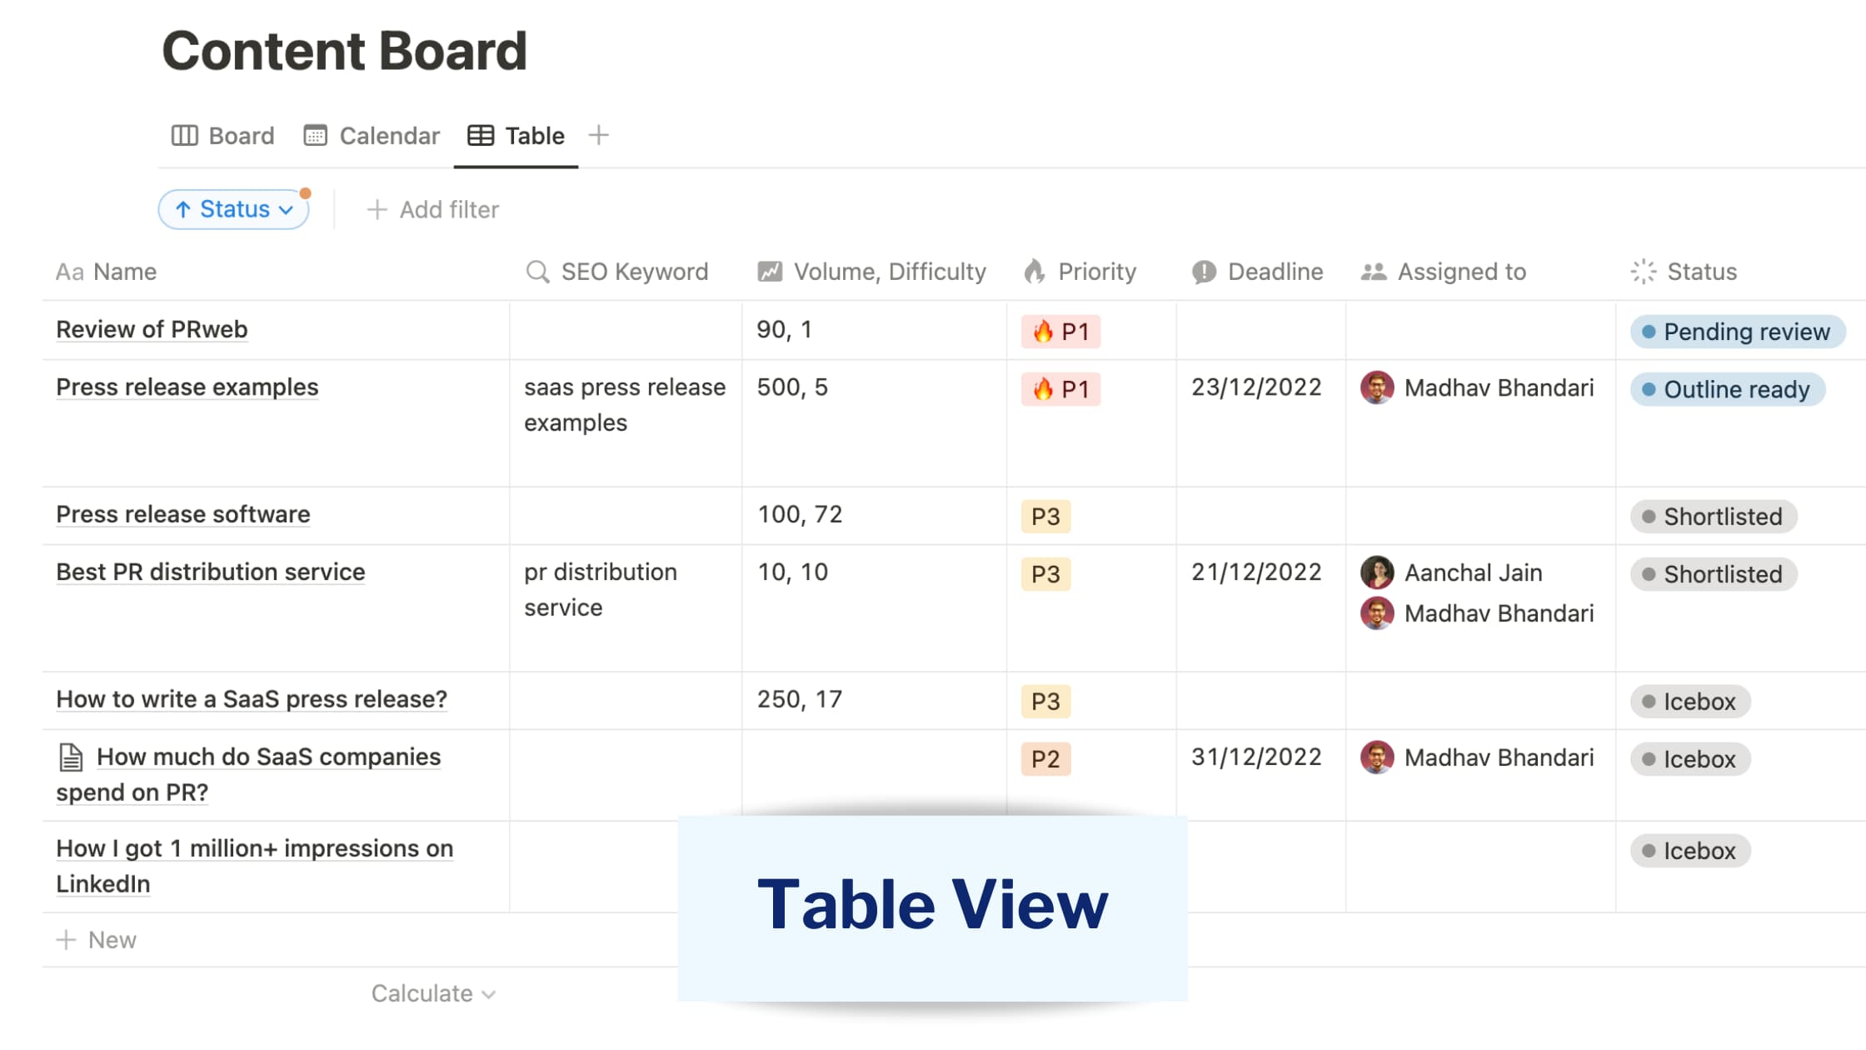Screen dimensions: 1866x1050
Task: Click the SEO Keyword magnifier icon
Action: point(537,272)
